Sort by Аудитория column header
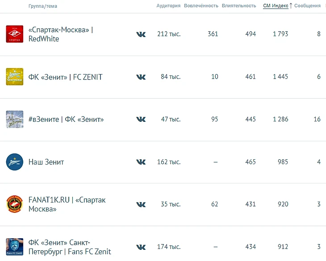 (168, 6)
